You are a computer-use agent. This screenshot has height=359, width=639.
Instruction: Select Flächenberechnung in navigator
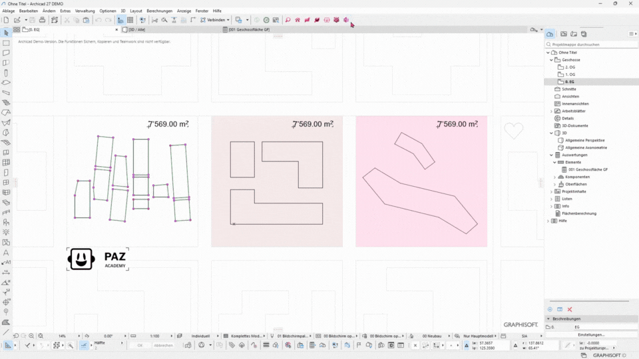579,213
